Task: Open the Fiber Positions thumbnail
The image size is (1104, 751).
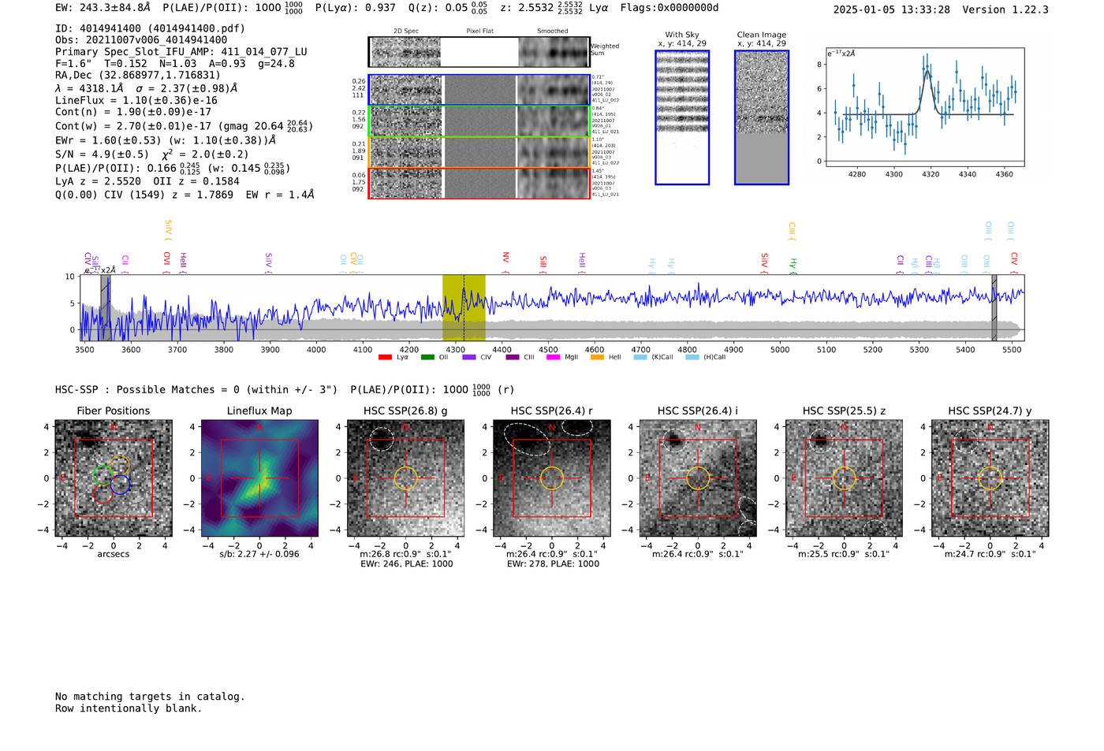Action: tap(114, 478)
